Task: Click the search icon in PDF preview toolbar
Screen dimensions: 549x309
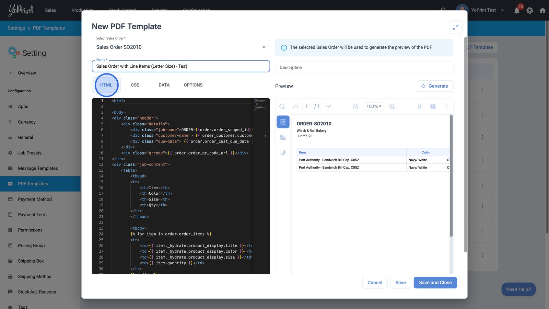Action: 282,106
